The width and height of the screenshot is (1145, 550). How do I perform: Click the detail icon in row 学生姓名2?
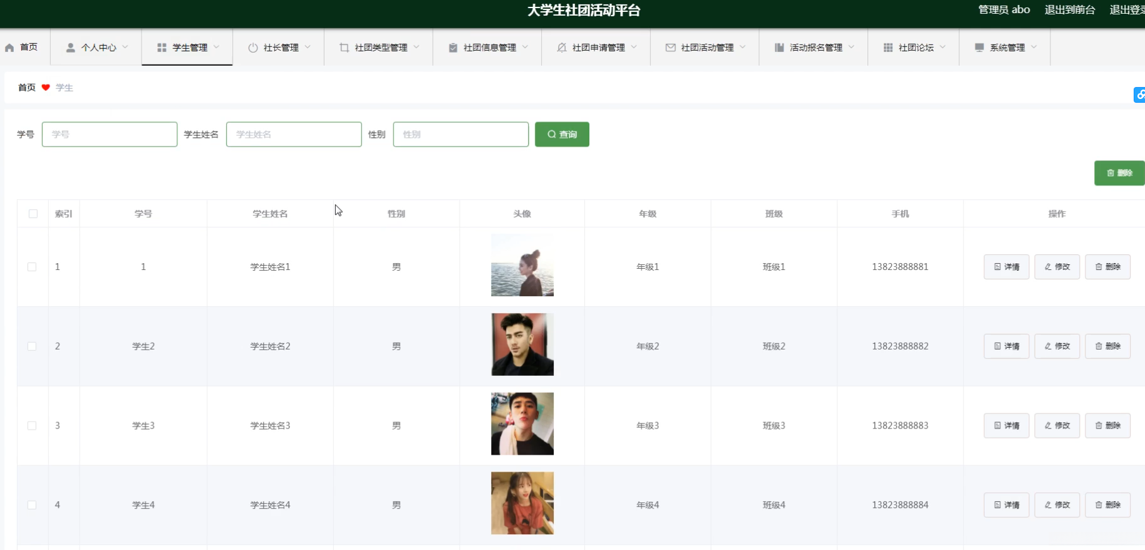[997, 346]
